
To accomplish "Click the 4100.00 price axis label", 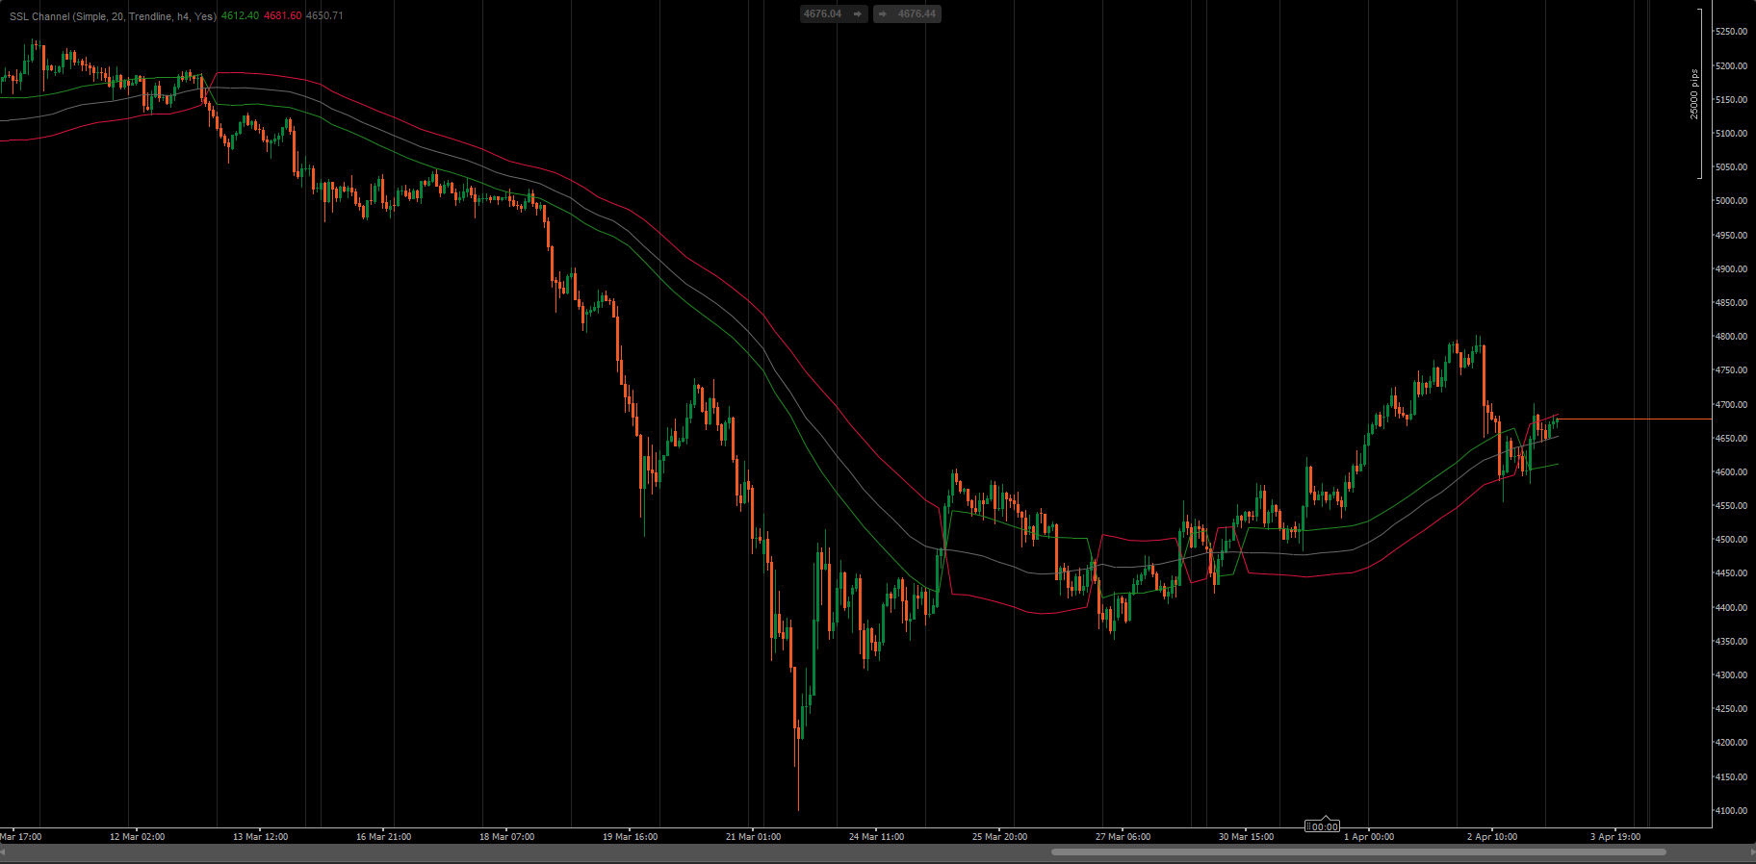I will coord(1731,811).
